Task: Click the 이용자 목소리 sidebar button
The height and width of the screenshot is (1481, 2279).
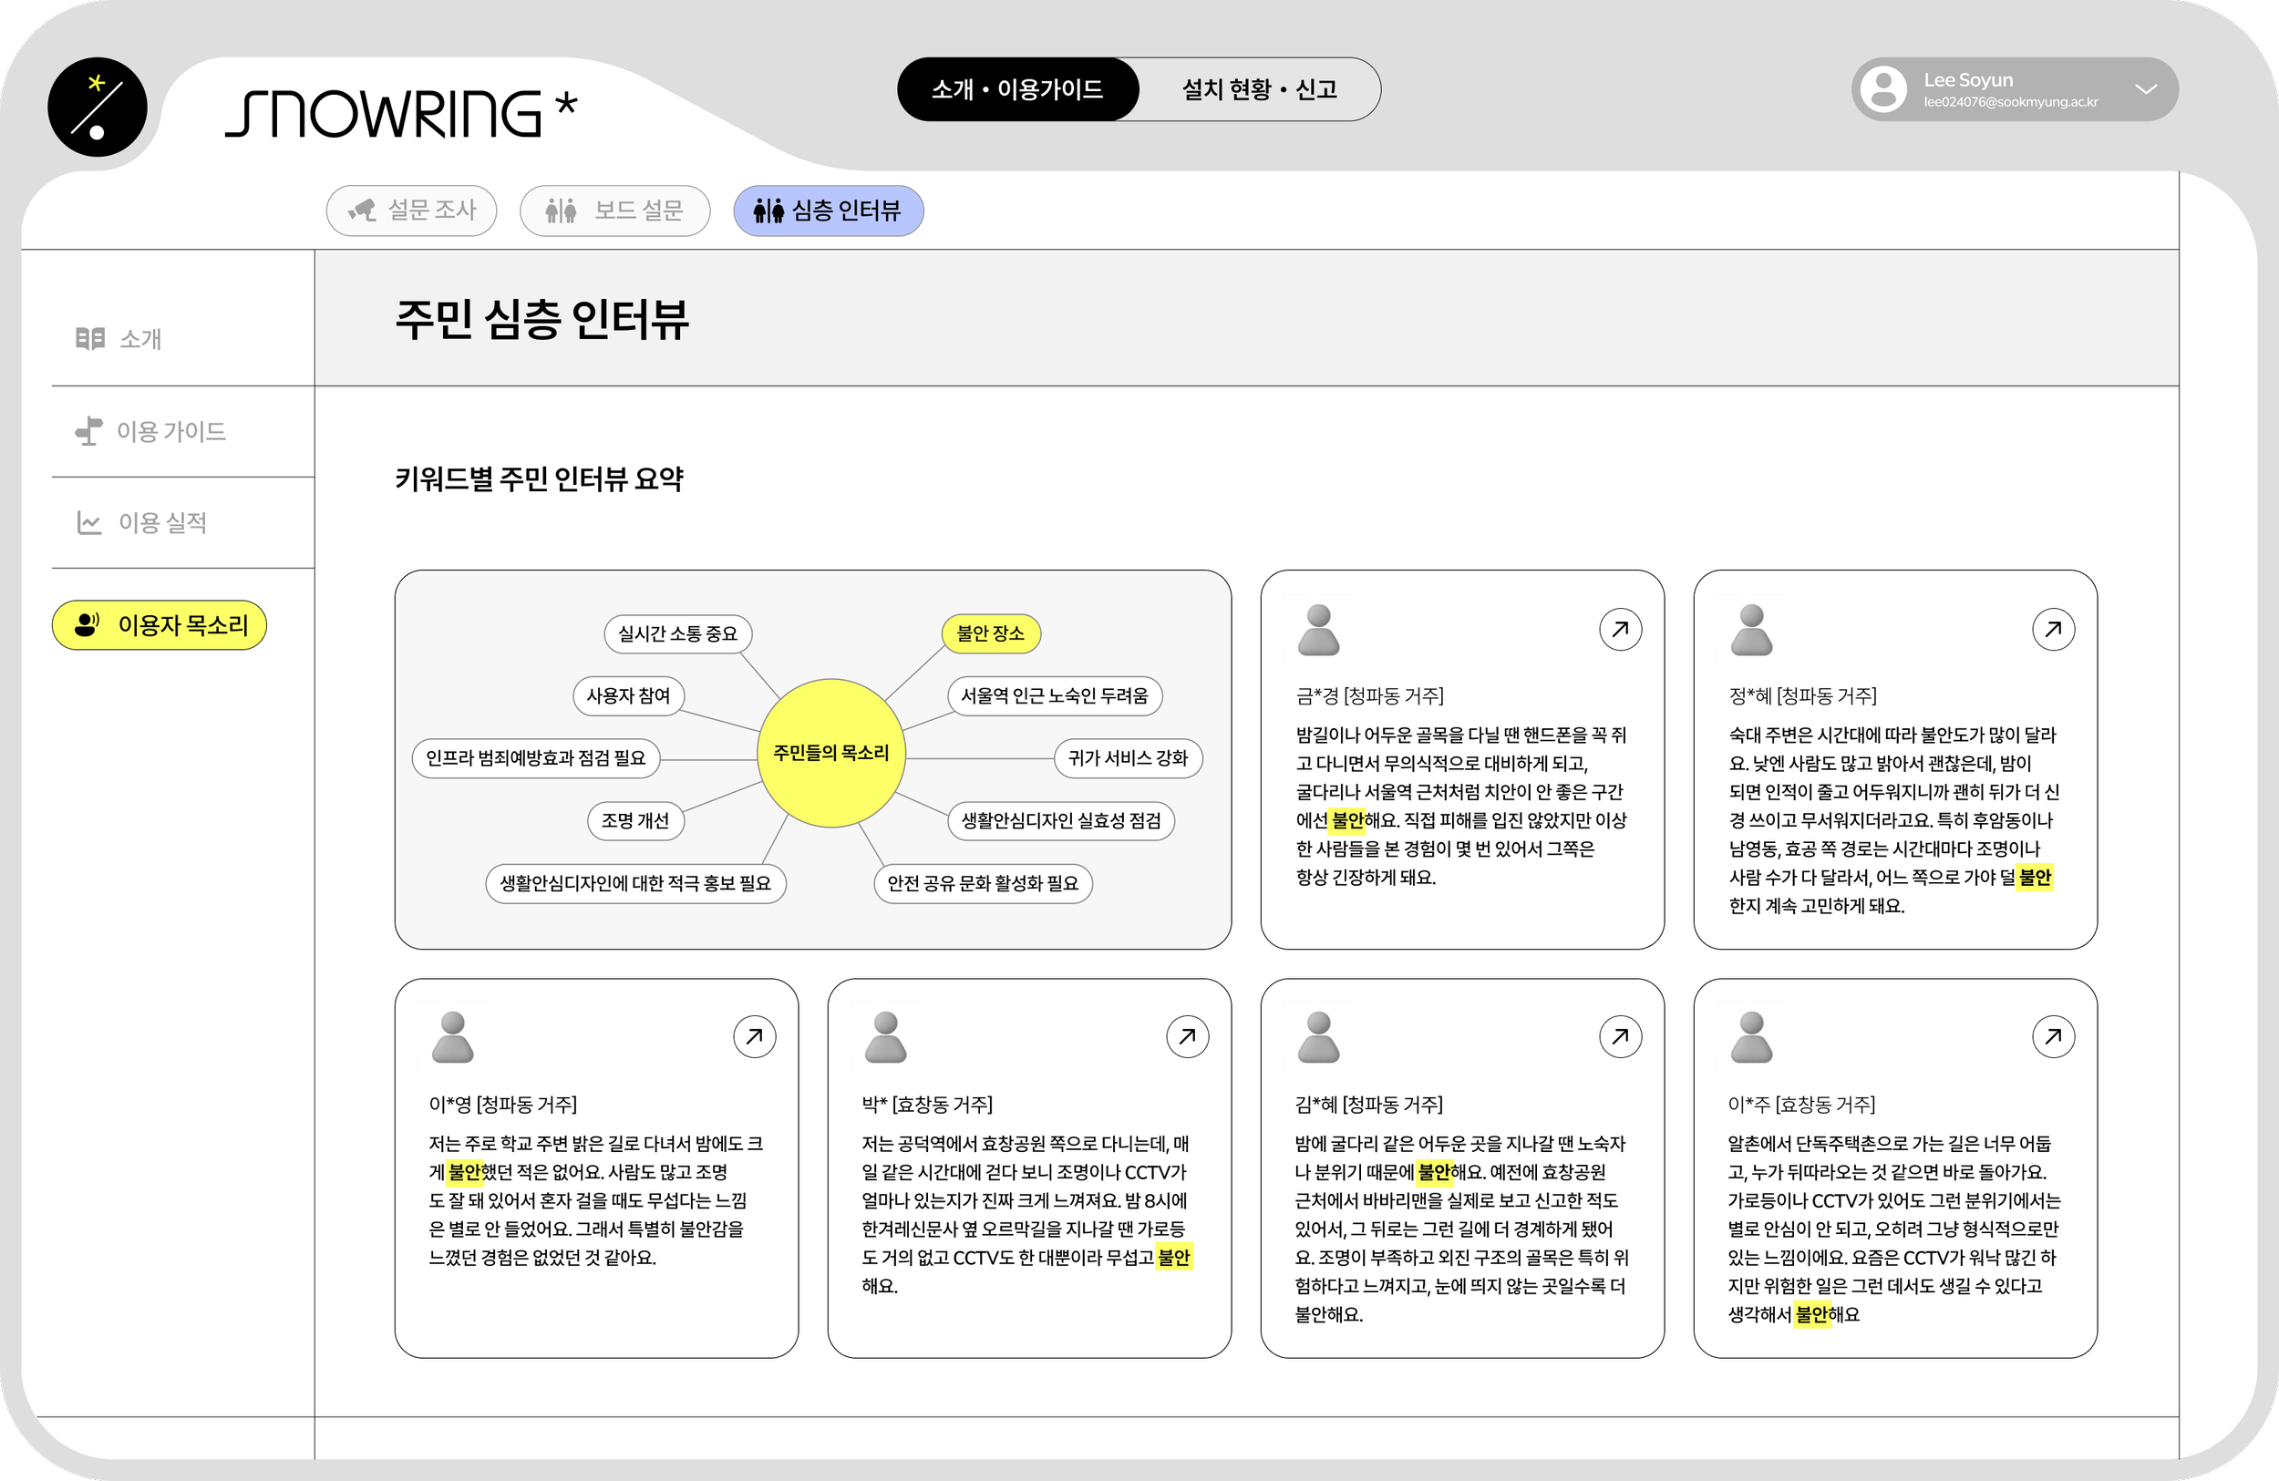Action: point(159,625)
